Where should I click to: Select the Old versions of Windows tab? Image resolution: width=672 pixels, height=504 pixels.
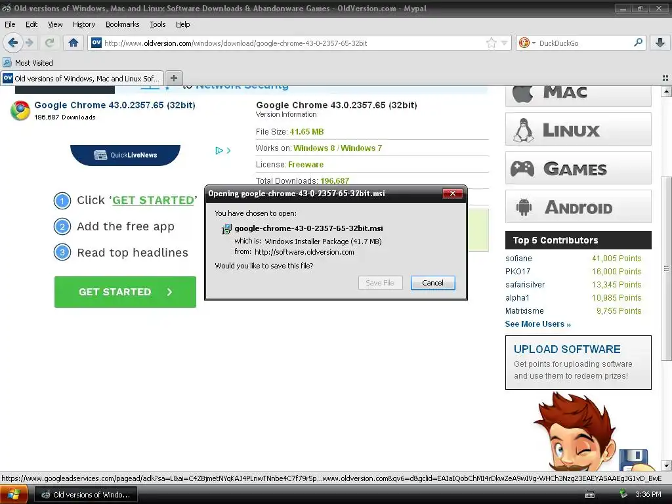coord(82,79)
